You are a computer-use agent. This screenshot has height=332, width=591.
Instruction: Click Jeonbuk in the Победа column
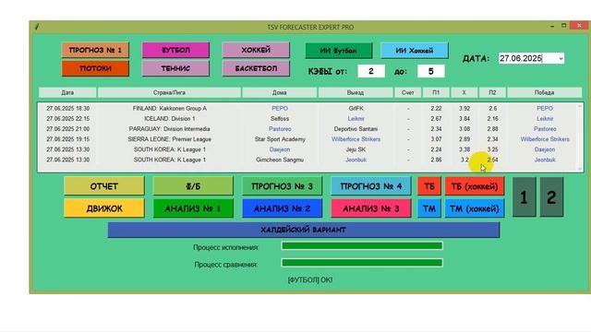point(545,160)
